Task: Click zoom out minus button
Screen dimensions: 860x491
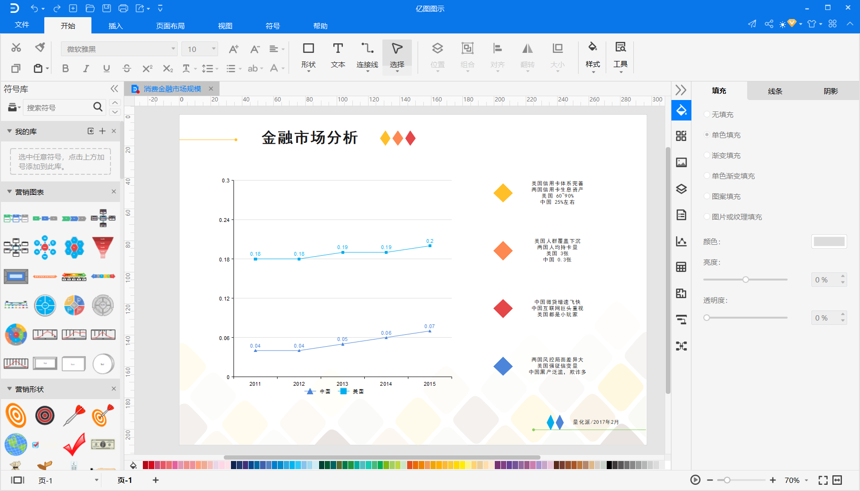Action: [710, 480]
